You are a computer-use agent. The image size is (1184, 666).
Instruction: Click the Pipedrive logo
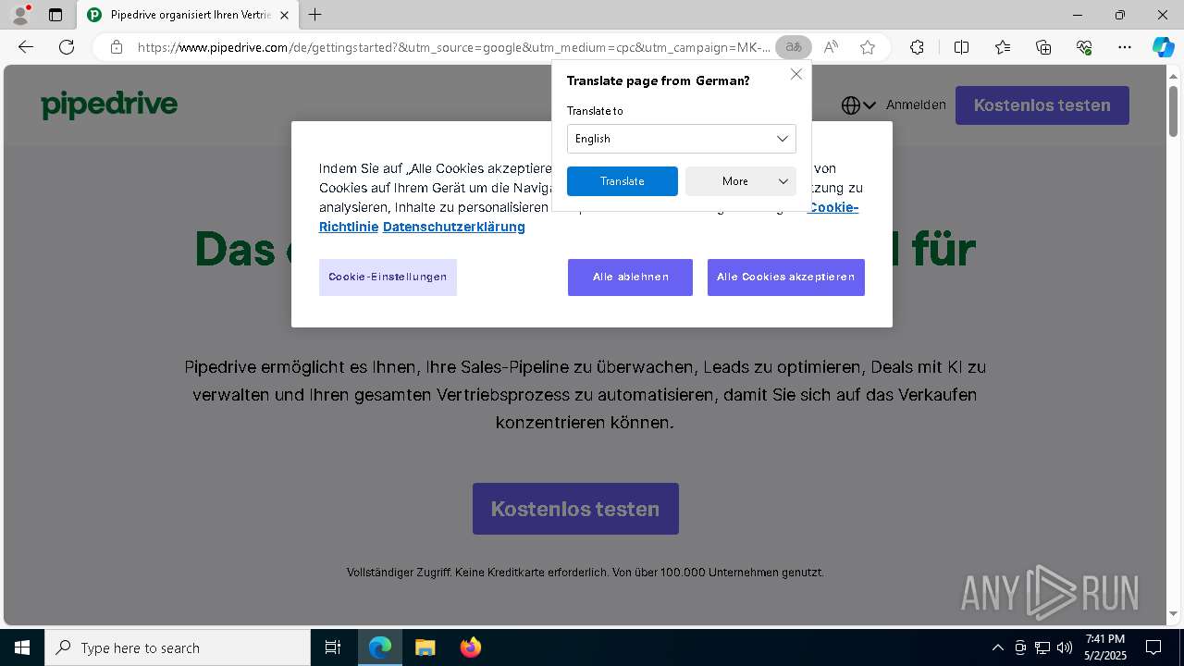pyautogui.click(x=109, y=105)
